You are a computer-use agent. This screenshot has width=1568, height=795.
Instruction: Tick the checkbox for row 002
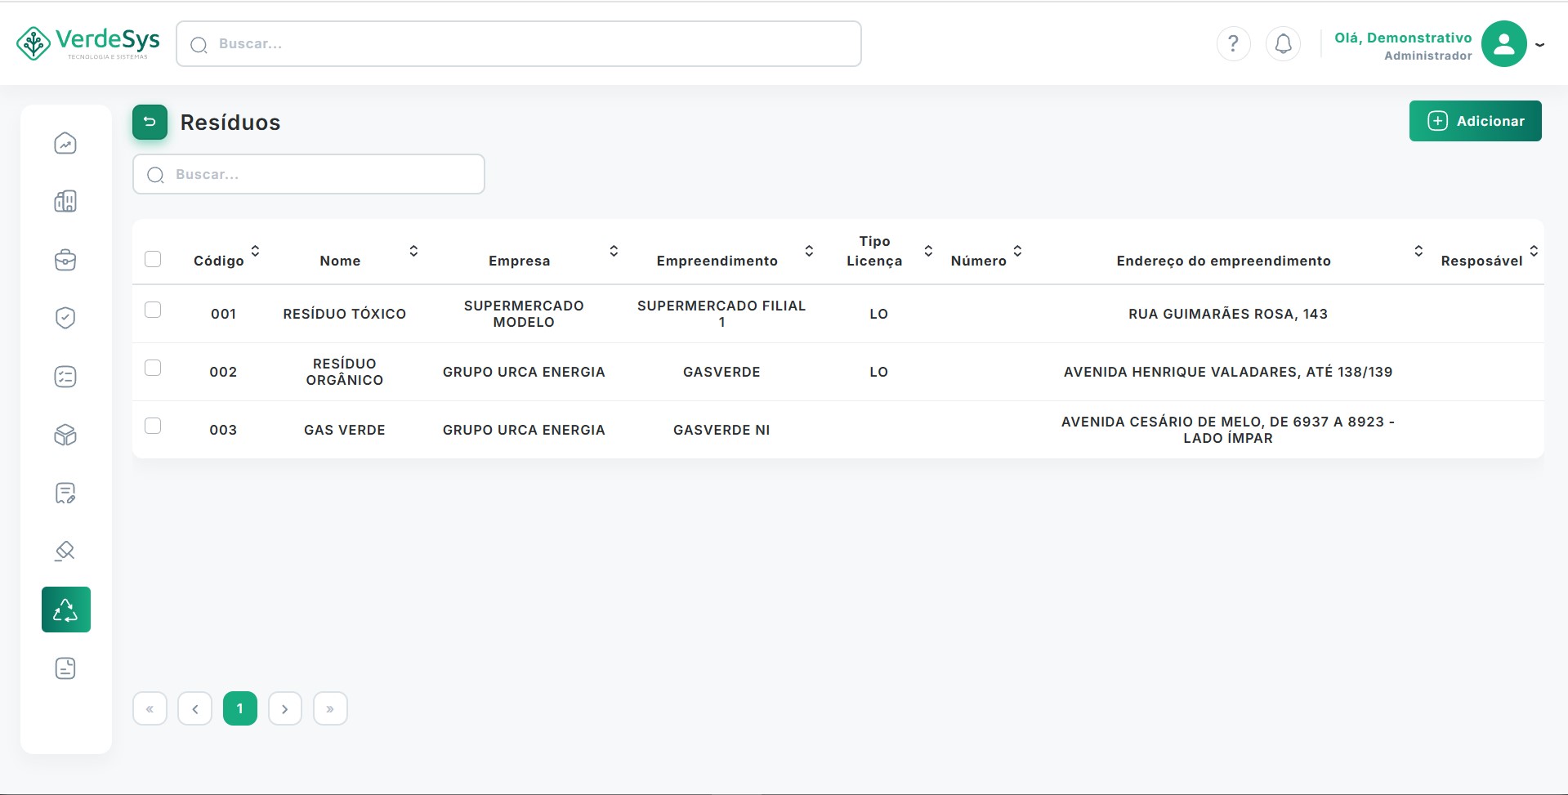click(153, 368)
